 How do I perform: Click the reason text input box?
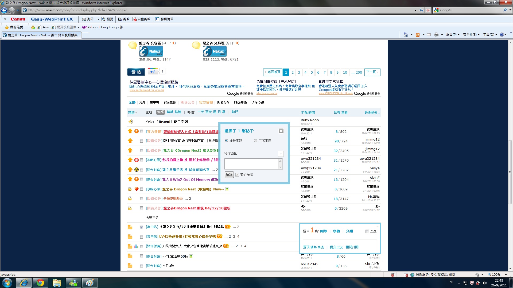(251, 164)
